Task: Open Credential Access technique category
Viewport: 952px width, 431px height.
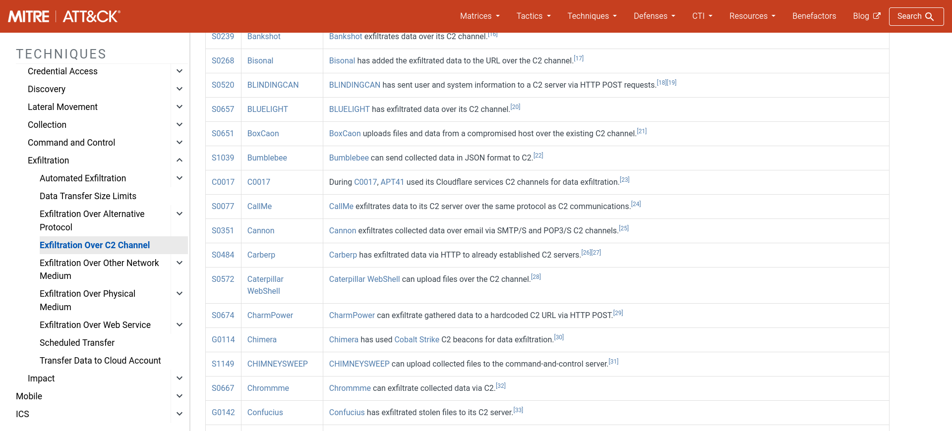Action: click(62, 71)
